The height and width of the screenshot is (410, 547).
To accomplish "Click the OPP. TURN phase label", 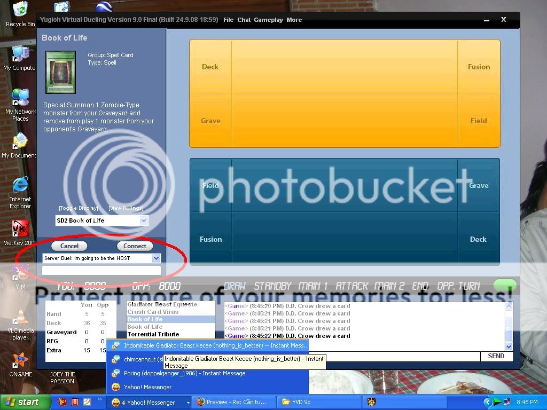I will pyautogui.click(x=459, y=286).
